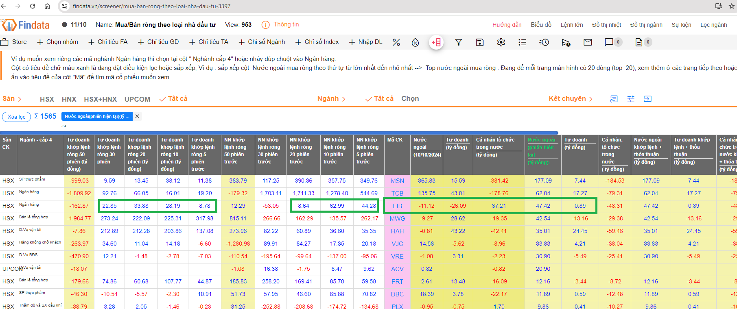
Task: Toggle the Tất cả exchange option
Action: (173, 99)
